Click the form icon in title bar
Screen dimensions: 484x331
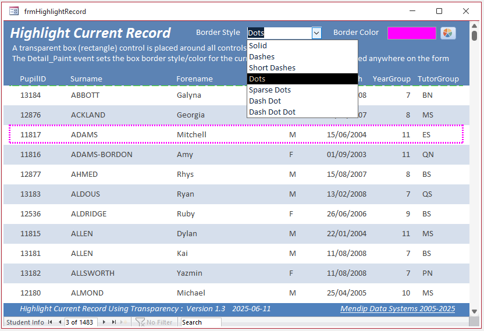pos(14,12)
